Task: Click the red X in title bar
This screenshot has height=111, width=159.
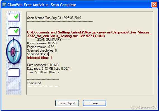Action: 154,5
